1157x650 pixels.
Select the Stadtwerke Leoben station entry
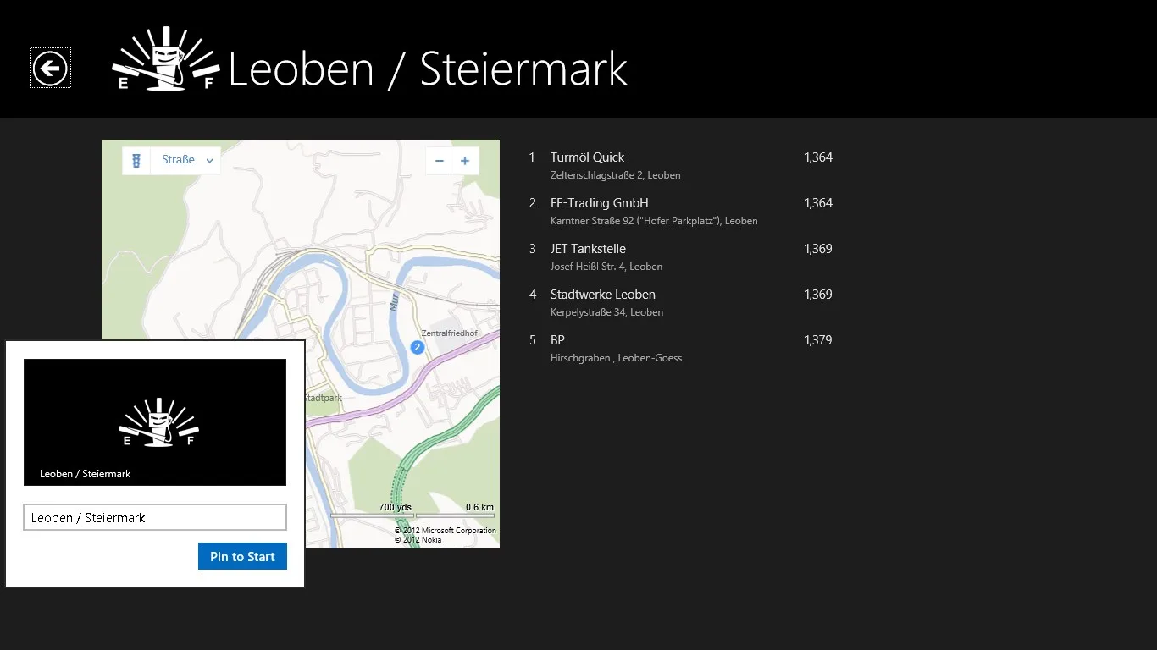pyautogui.click(x=681, y=302)
